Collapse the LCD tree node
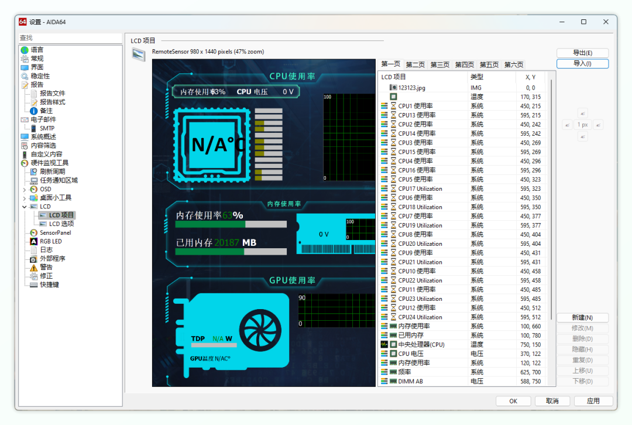 [x=24, y=207]
